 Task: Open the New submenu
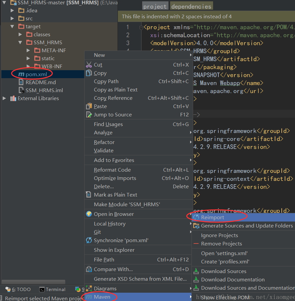click(139, 55)
